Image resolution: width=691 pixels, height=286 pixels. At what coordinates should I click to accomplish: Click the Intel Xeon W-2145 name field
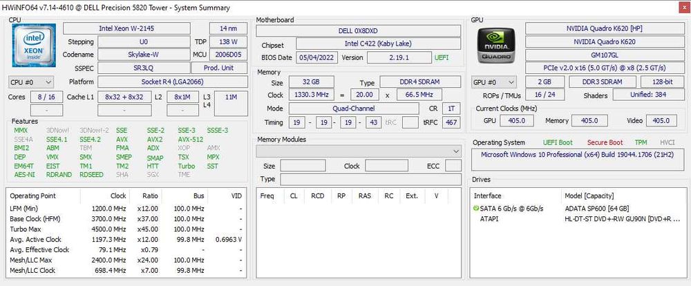click(x=127, y=28)
